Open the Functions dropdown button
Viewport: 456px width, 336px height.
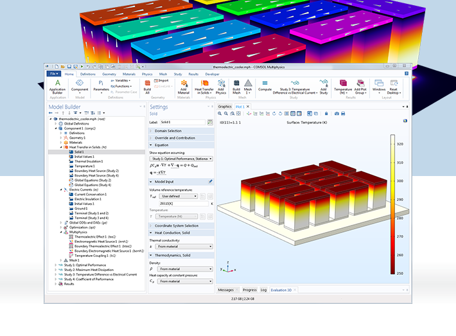tap(121, 86)
